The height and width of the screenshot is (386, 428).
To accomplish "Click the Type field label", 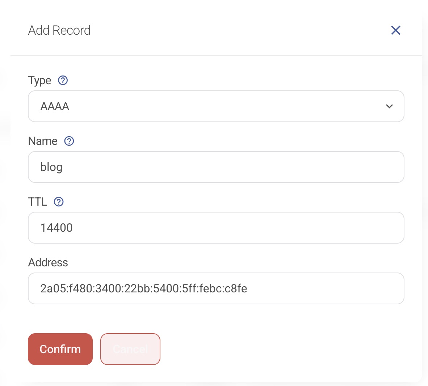I will coord(40,80).
